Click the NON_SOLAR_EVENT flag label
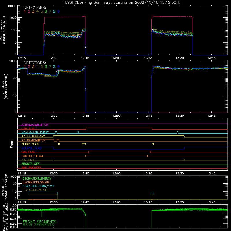 tap(35, 133)
